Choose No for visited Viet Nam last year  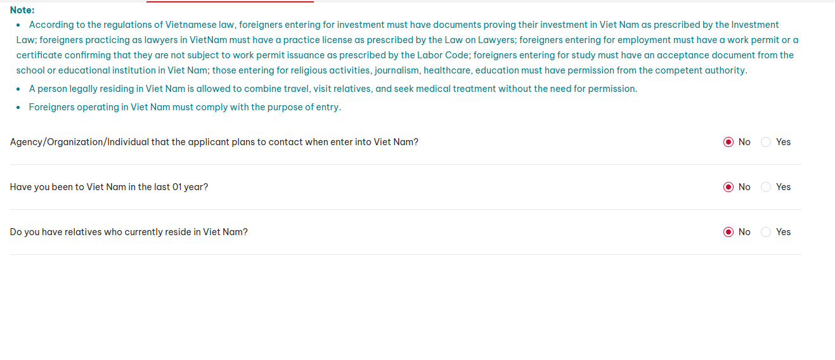728,187
